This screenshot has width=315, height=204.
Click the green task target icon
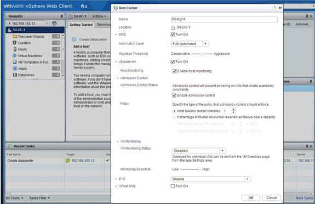(68, 161)
